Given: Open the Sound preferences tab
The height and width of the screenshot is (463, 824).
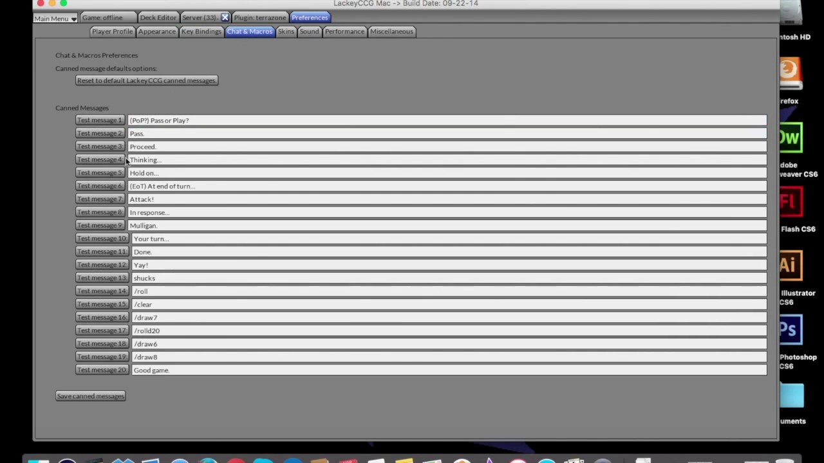Looking at the screenshot, I should point(309,32).
